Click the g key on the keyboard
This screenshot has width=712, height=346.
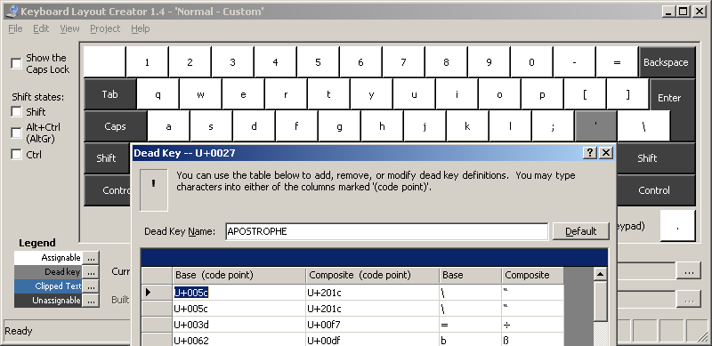pyautogui.click(x=339, y=125)
